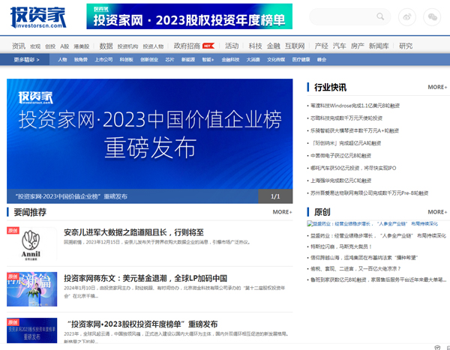Click the red HOT badge beside 政府招商
This screenshot has width=450, height=350.
208,46
